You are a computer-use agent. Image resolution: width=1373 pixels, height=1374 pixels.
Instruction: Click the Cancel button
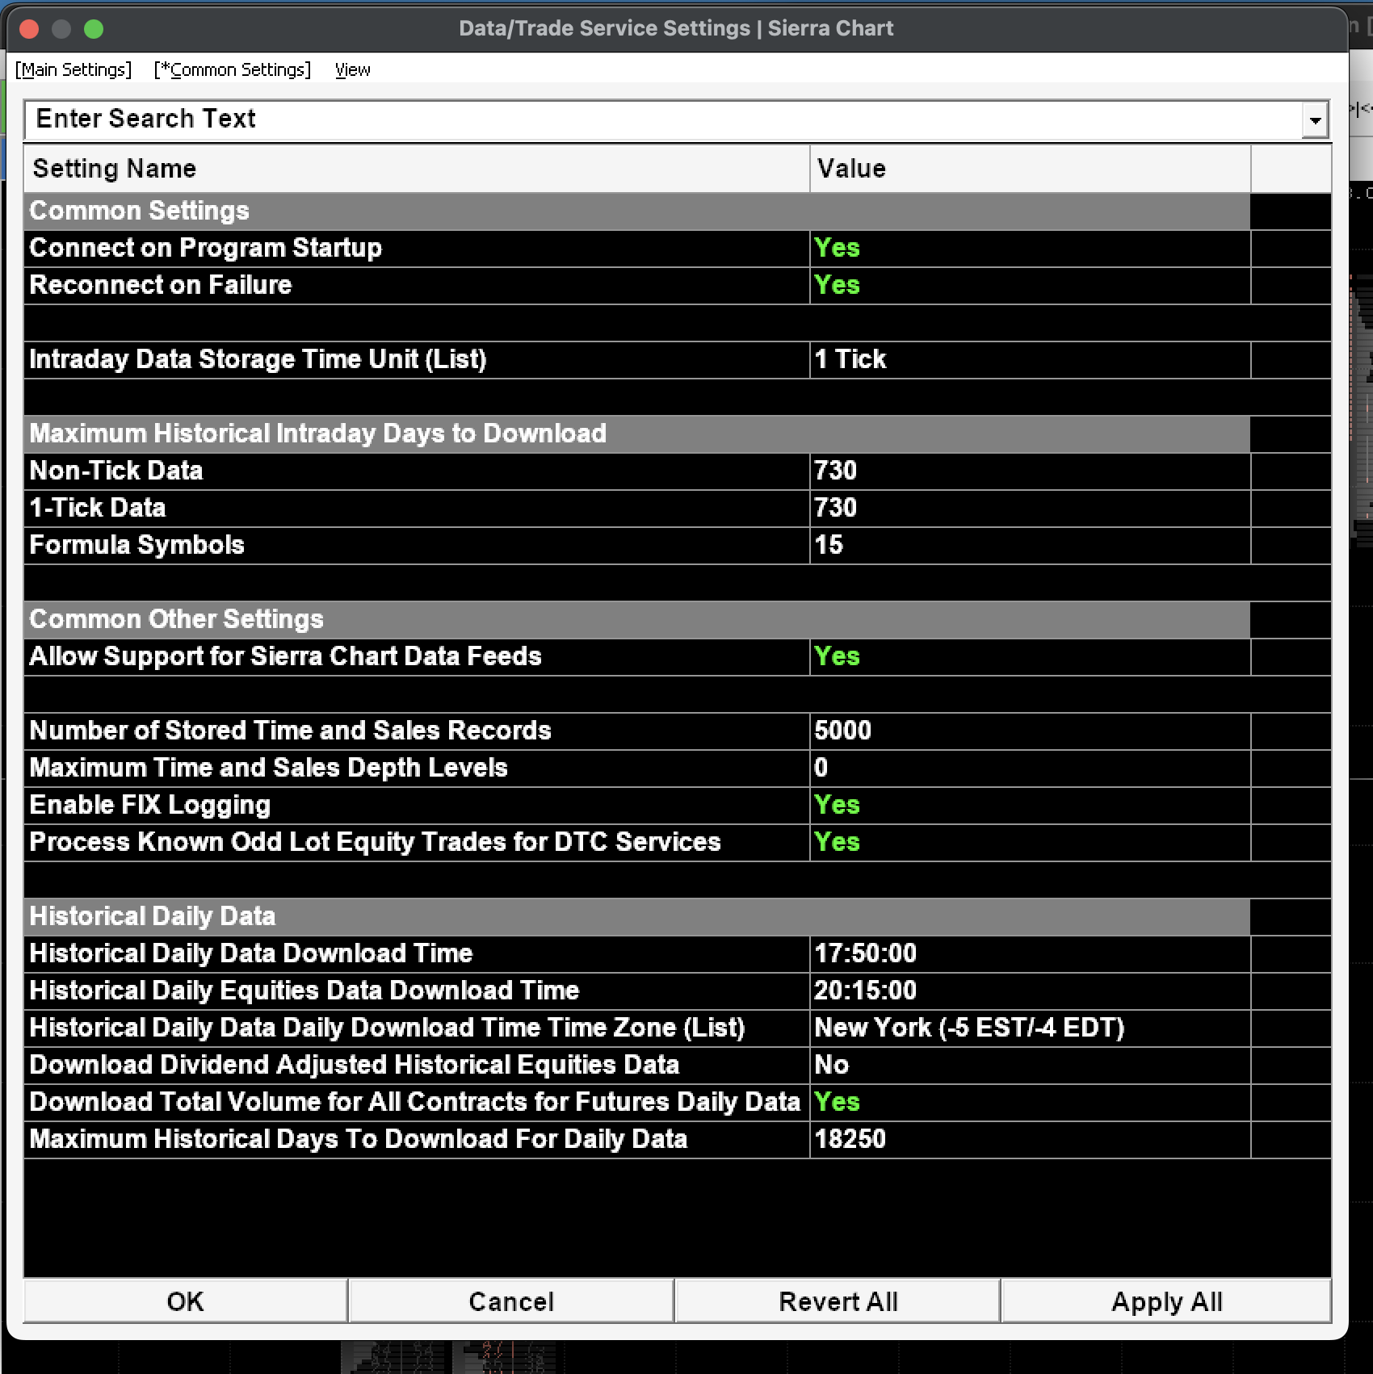pos(511,1301)
